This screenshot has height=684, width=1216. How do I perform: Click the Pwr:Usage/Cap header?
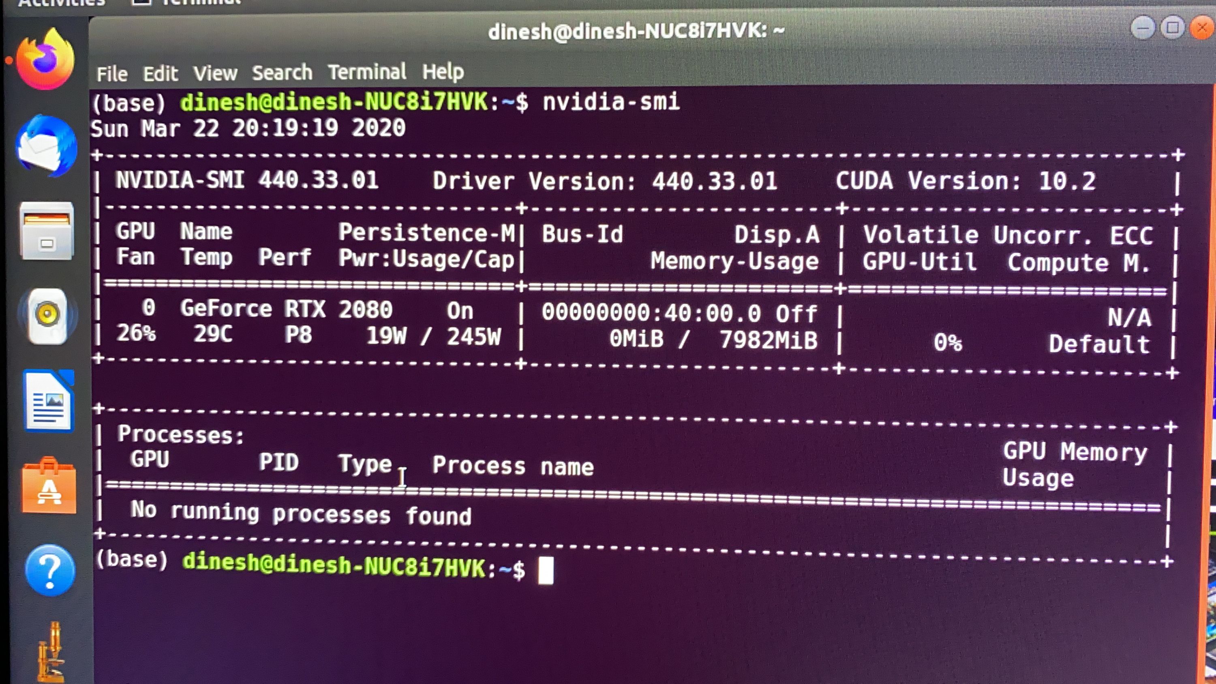(427, 259)
